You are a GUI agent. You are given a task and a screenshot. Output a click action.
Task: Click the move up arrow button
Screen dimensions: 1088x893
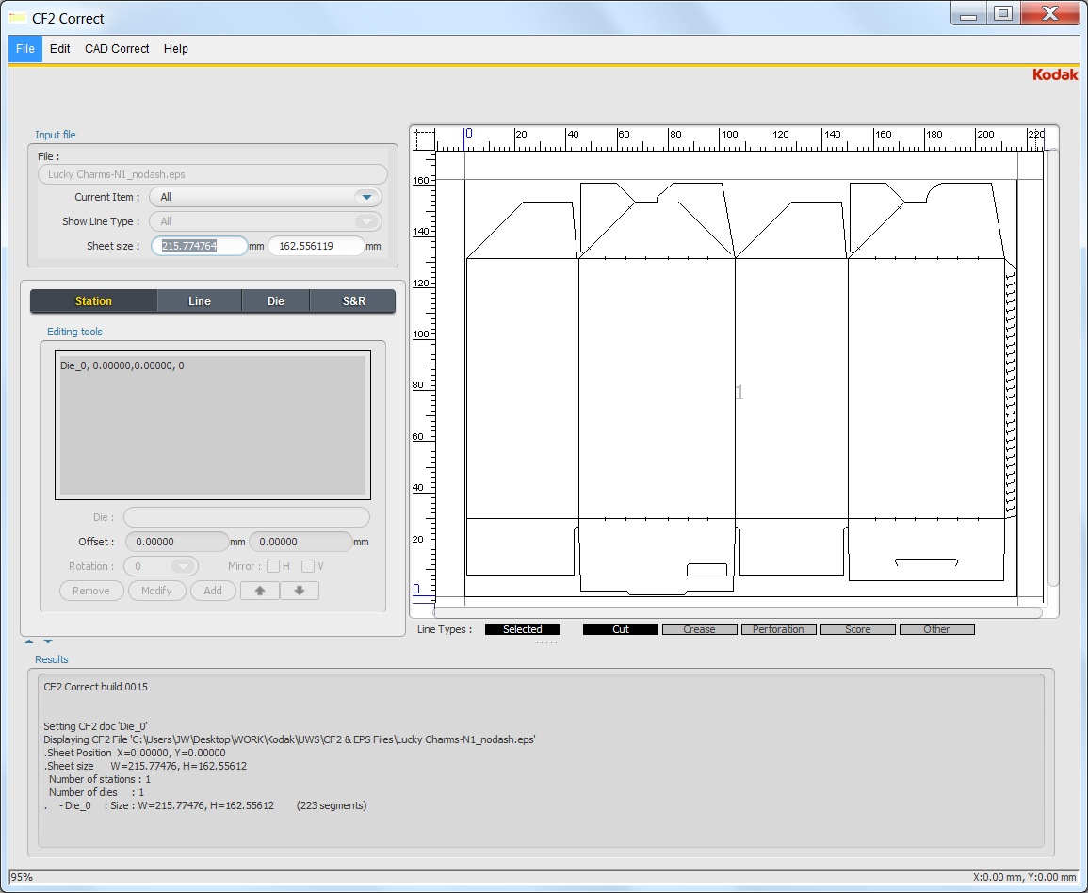260,591
